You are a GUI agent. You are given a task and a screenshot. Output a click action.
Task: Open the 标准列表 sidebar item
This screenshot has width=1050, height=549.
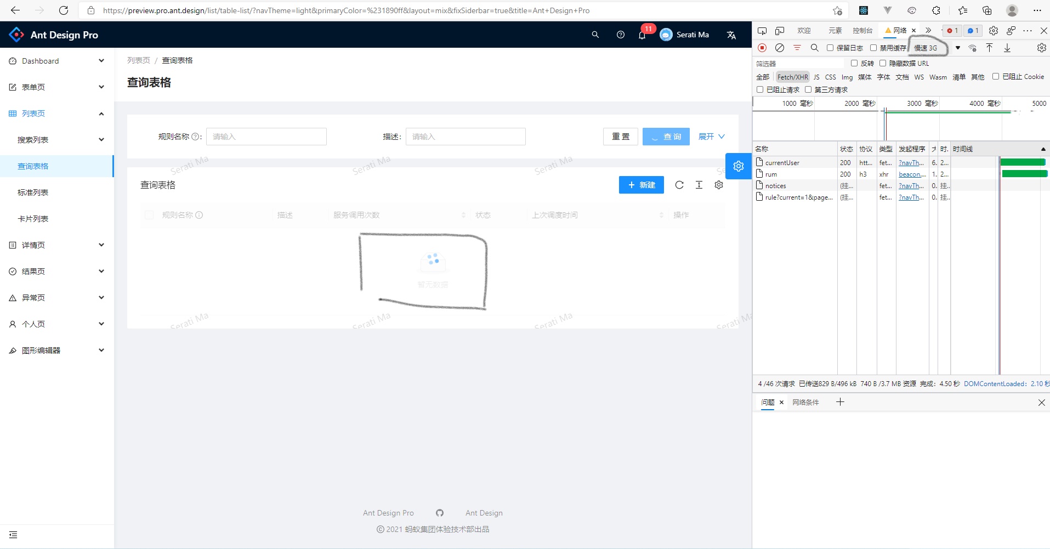coord(33,192)
